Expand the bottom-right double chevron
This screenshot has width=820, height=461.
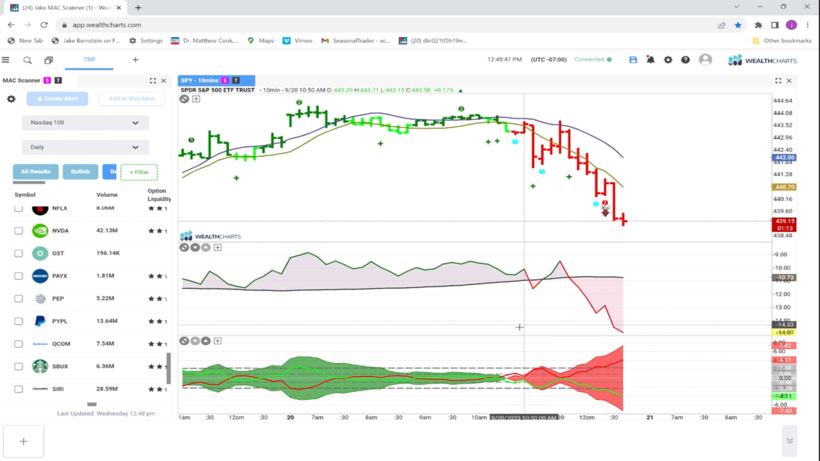(x=790, y=441)
